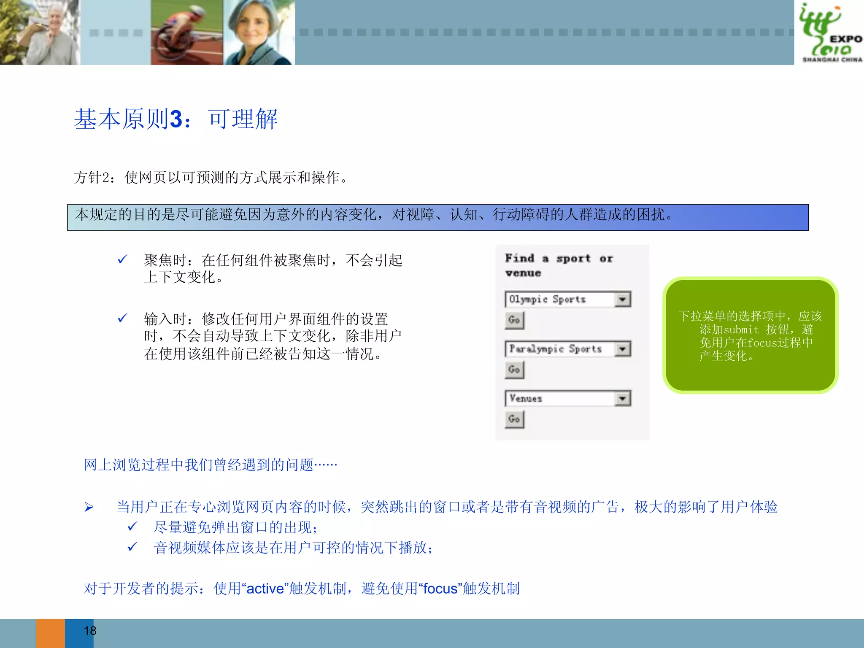Open the Olympic Sports dropdown arrow
The width and height of the screenshot is (864, 648).
[622, 300]
